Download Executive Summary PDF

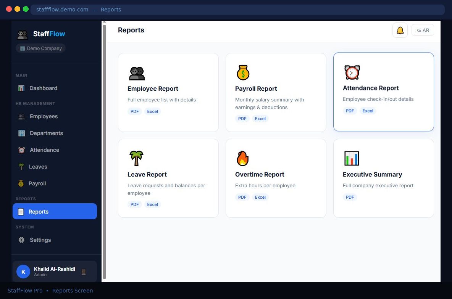pos(350,197)
